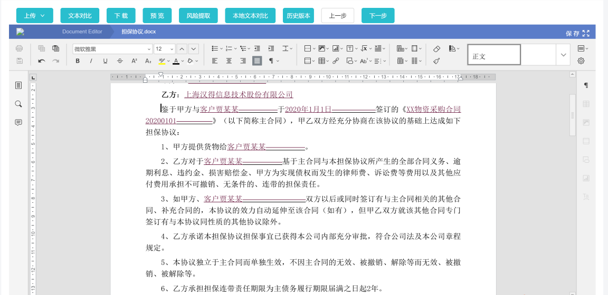Click the increase indent icon
The width and height of the screenshot is (608, 295).
click(271, 48)
